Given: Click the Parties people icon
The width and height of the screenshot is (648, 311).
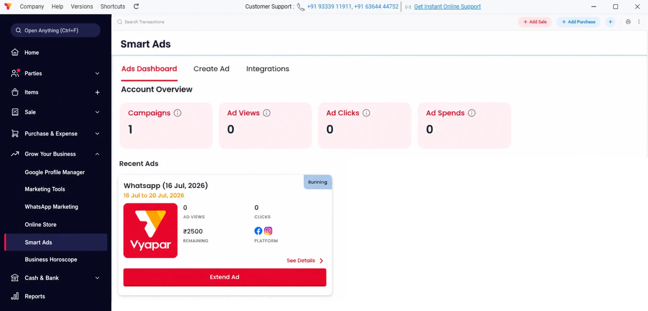Looking at the screenshot, I should 15,73.
